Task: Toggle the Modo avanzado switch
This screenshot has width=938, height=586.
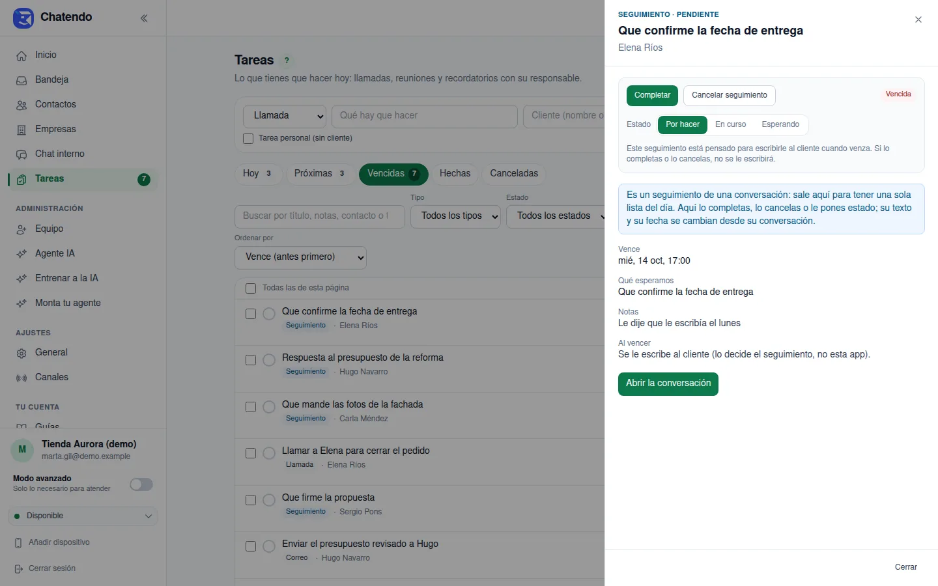Action: coord(141,484)
